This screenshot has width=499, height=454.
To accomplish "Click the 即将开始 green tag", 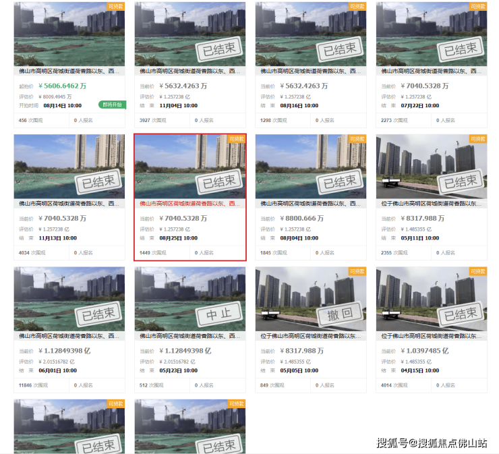I will tap(113, 105).
